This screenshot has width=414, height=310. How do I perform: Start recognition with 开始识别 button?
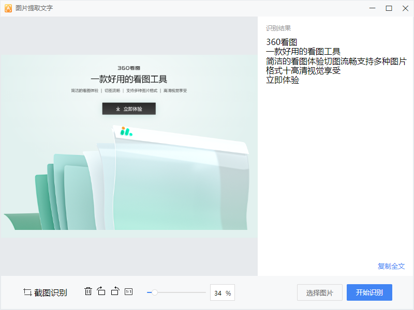tap(369, 292)
